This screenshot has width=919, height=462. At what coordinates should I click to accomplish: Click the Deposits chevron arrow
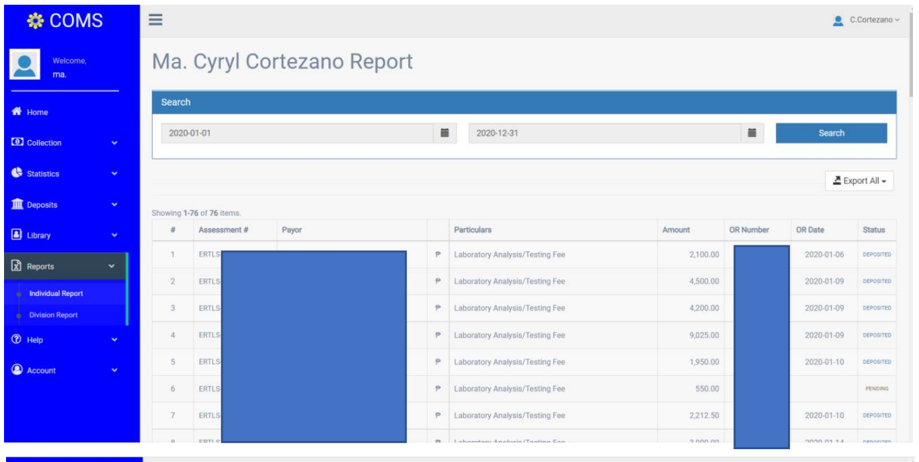[x=114, y=204]
